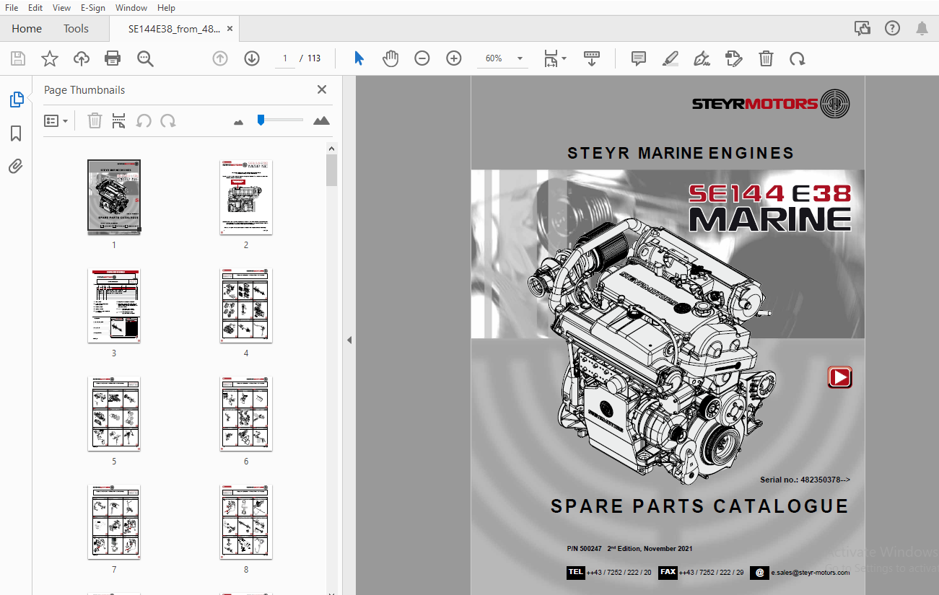939x595 pixels.
Task: Open the fit page options tool
Action: tap(554, 58)
